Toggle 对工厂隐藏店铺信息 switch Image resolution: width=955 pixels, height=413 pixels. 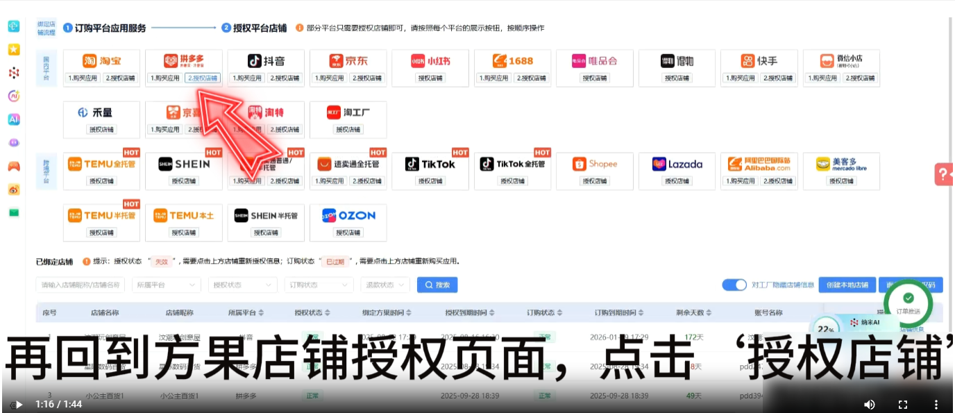click(734, 285)
